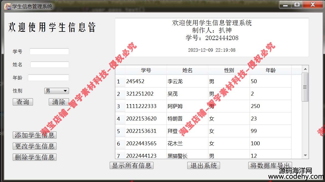Open the 性别 dropdown showing 男
Image resolution: width=325 pixels, height=182 pixels.
(x=57, y=91)
